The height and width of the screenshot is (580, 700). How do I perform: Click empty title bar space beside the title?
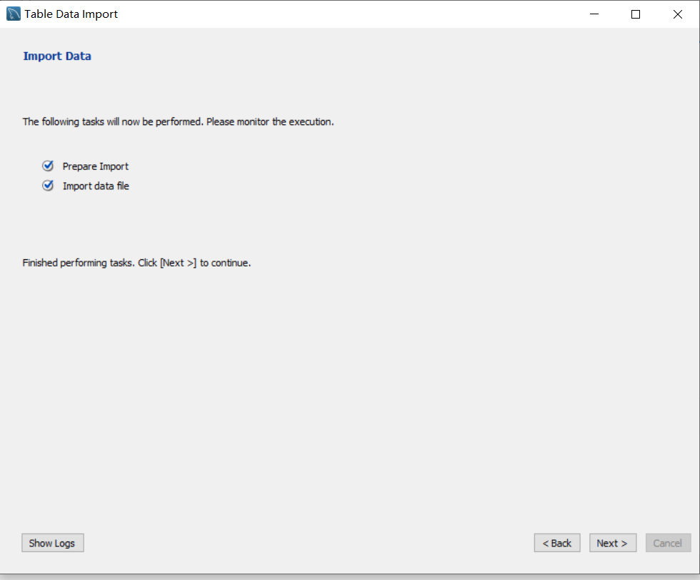[343, 14]
